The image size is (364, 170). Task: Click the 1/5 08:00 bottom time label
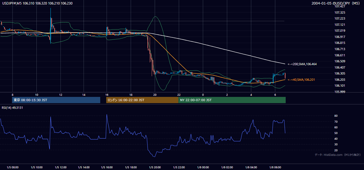click(13, 167)
